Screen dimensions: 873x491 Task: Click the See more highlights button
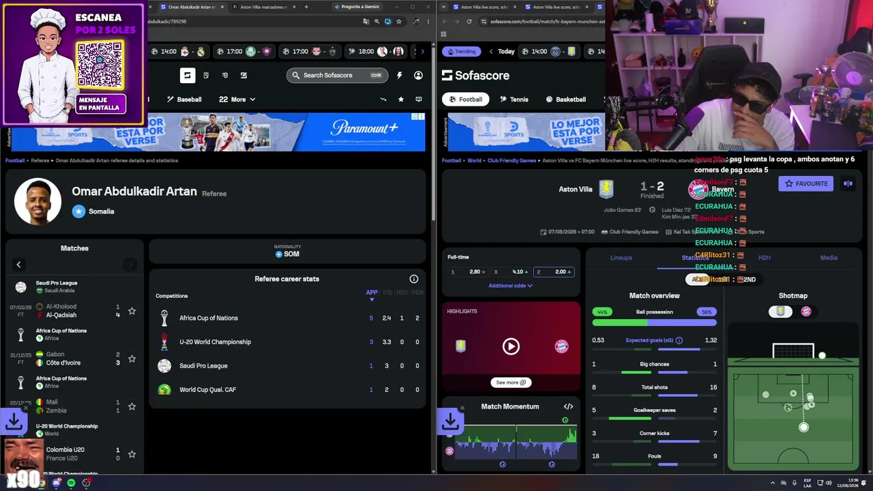tap(511, 383)
